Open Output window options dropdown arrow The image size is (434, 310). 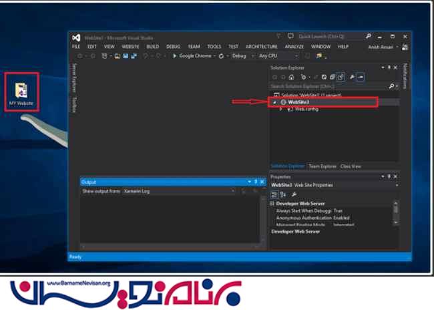pos(250,182)
